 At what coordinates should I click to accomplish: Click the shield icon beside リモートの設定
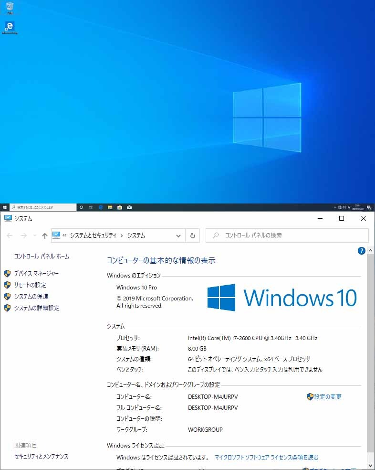(x=7, y=285)
